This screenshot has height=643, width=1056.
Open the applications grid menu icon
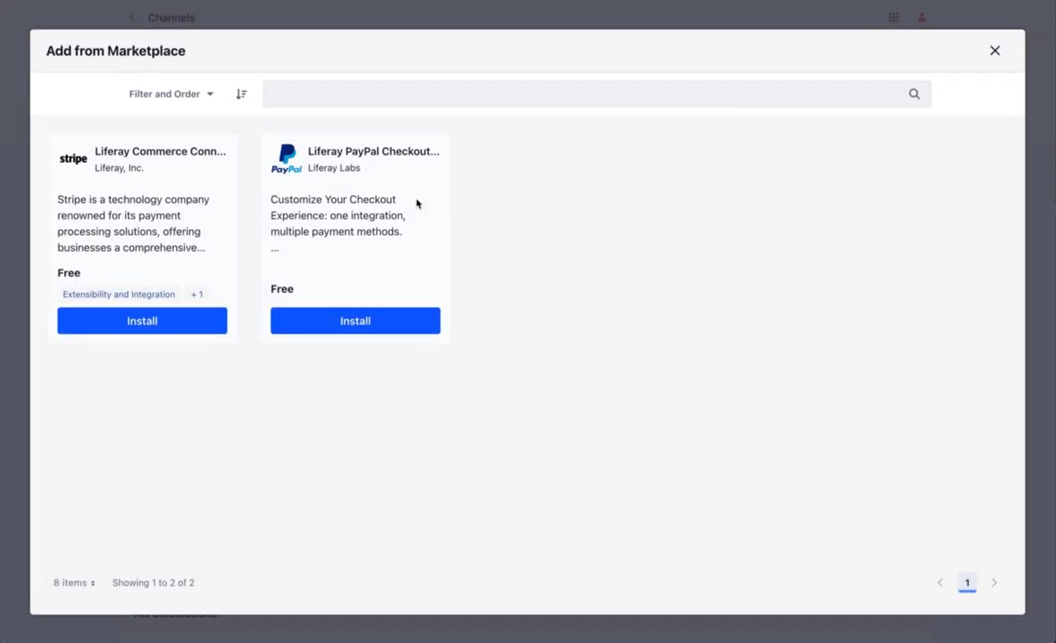pyautogui.click(x=894, y=18)
